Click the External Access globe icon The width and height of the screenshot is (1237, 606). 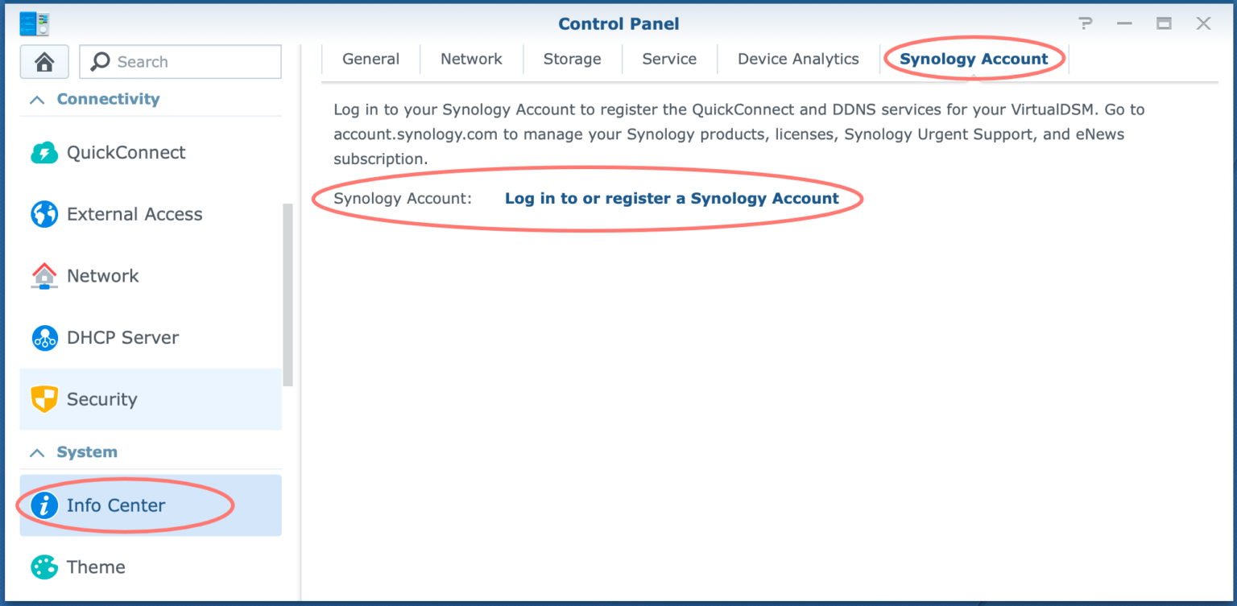[44, 214]
